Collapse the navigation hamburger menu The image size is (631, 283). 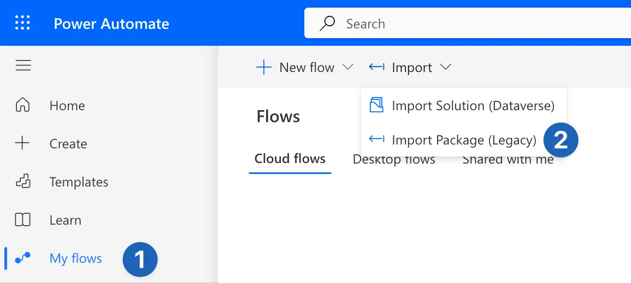pos(23,65)
